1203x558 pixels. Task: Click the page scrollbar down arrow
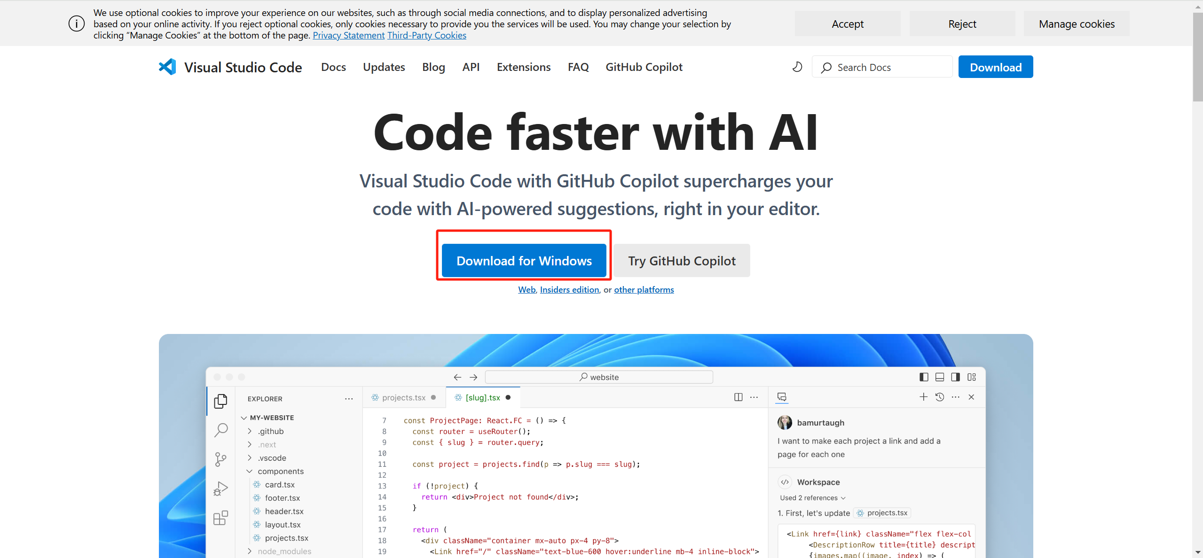1197,552
